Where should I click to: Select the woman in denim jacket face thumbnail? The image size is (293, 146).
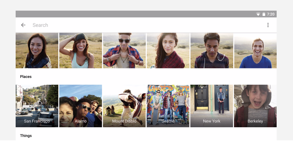point(37,50)
